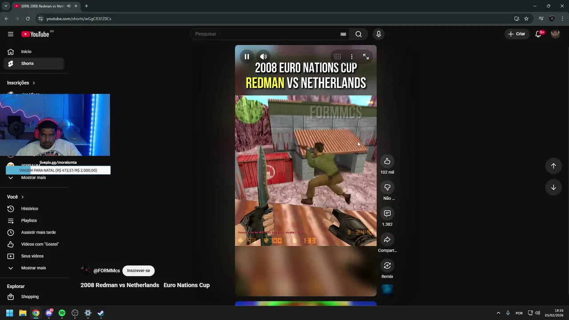Viewport: 569px width, 320px height.
Task: Expand Mostrar mais under Você
Action: (34, 268)
